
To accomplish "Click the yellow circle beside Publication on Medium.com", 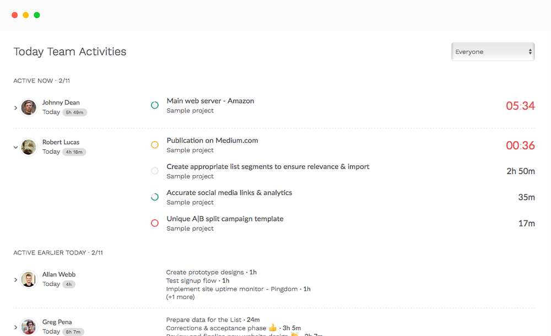I will click(x=155, y=145).
